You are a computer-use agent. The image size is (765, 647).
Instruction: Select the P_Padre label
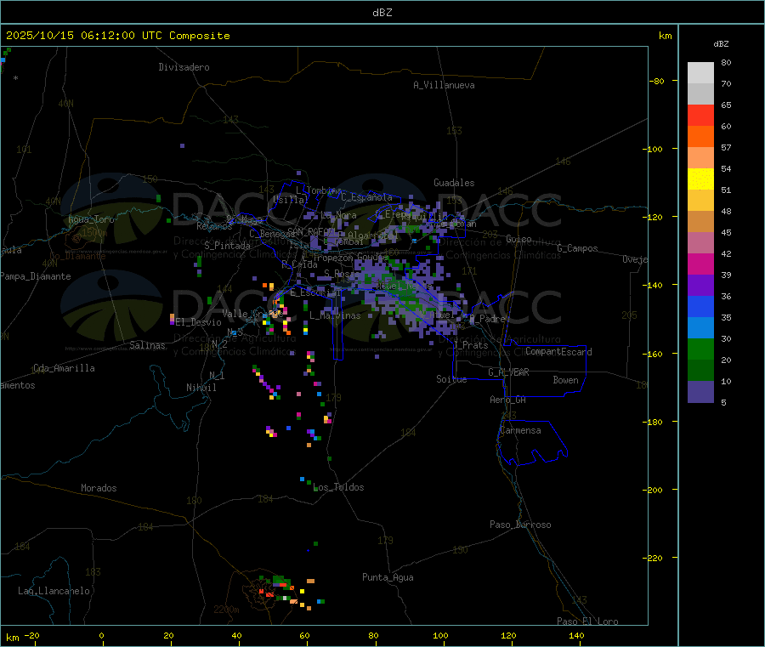tap(487, 319)
